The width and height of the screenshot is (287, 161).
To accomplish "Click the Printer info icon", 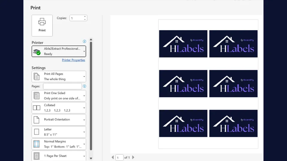I will click(x=84, y=41).
